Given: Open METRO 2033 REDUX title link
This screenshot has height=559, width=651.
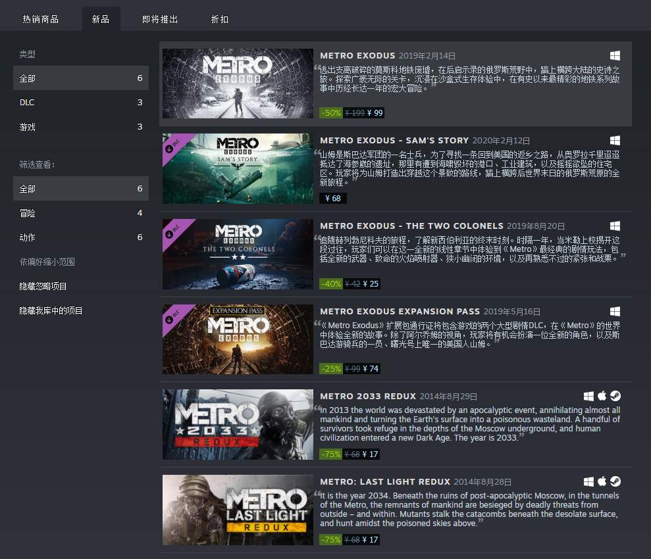Looking at the screenshot, I should point(368,397).
